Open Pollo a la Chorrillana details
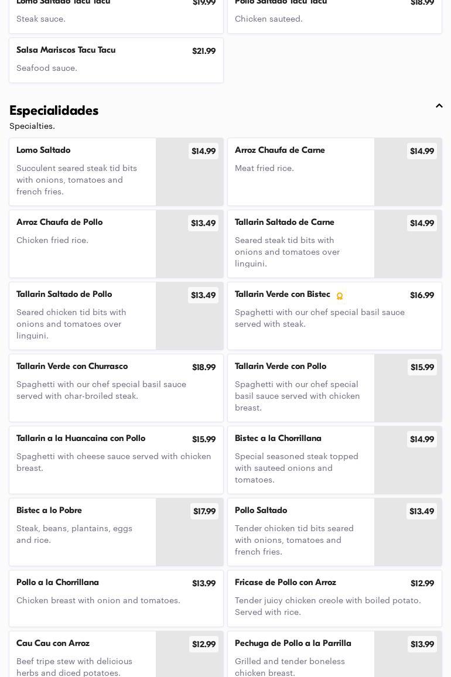451x677 pixels. pos(116,597)
